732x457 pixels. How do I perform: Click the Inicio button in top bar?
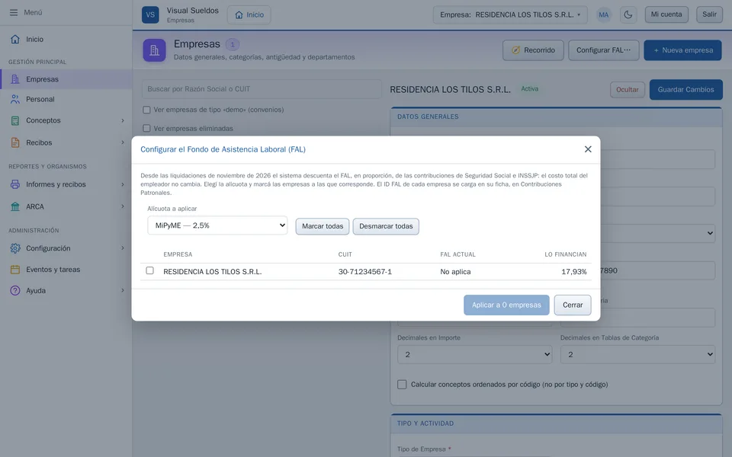click(x=249, y=14)
